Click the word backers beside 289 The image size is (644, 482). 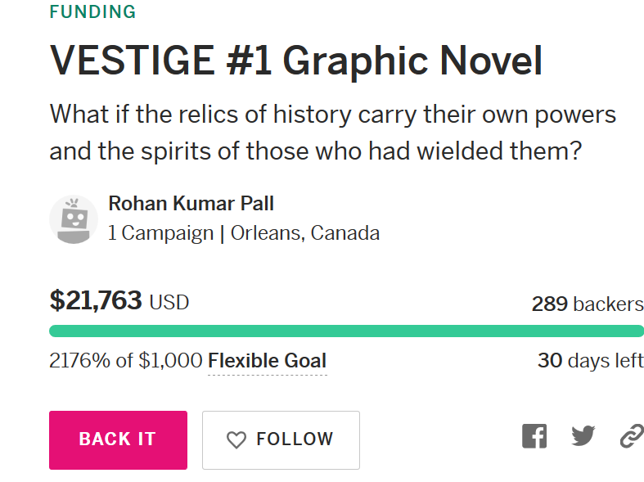click(609, 304)
